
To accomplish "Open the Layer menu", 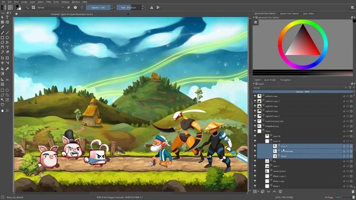I will [33, 2].
